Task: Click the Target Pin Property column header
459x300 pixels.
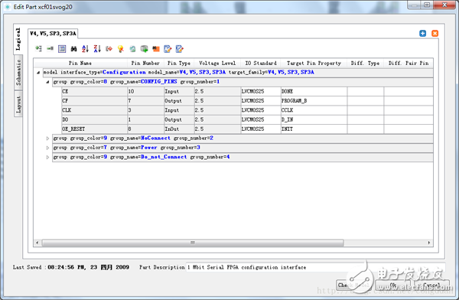Action: coord(314,63)
